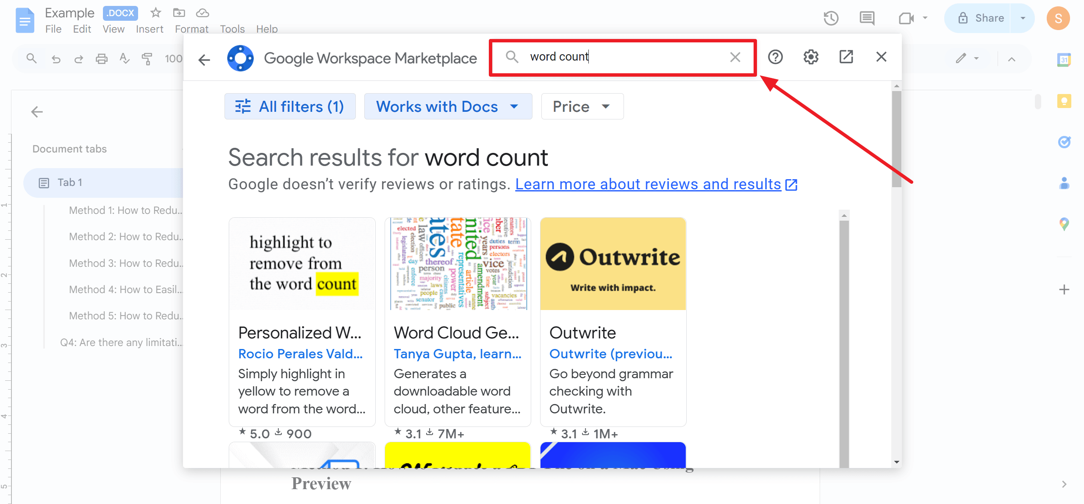Collapse the menus with the up chevron
Viewport: 1084px width, 504px height.
(x=1011, y=59)
